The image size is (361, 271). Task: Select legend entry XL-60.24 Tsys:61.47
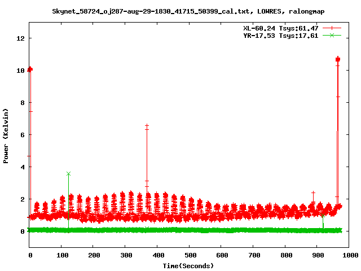point(281,28)
